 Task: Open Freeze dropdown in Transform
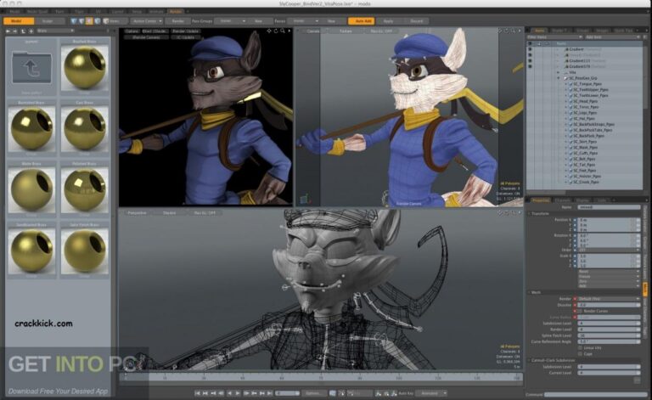click(609, 277)
